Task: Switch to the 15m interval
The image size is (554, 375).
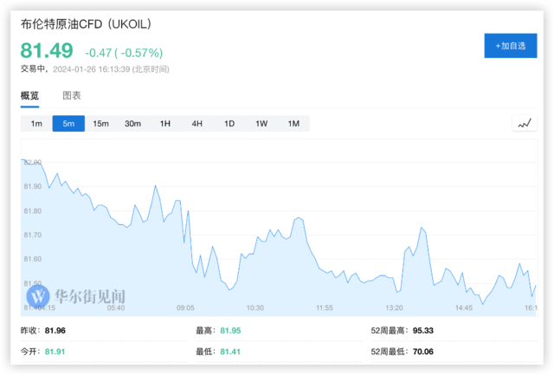Action: 100,124
